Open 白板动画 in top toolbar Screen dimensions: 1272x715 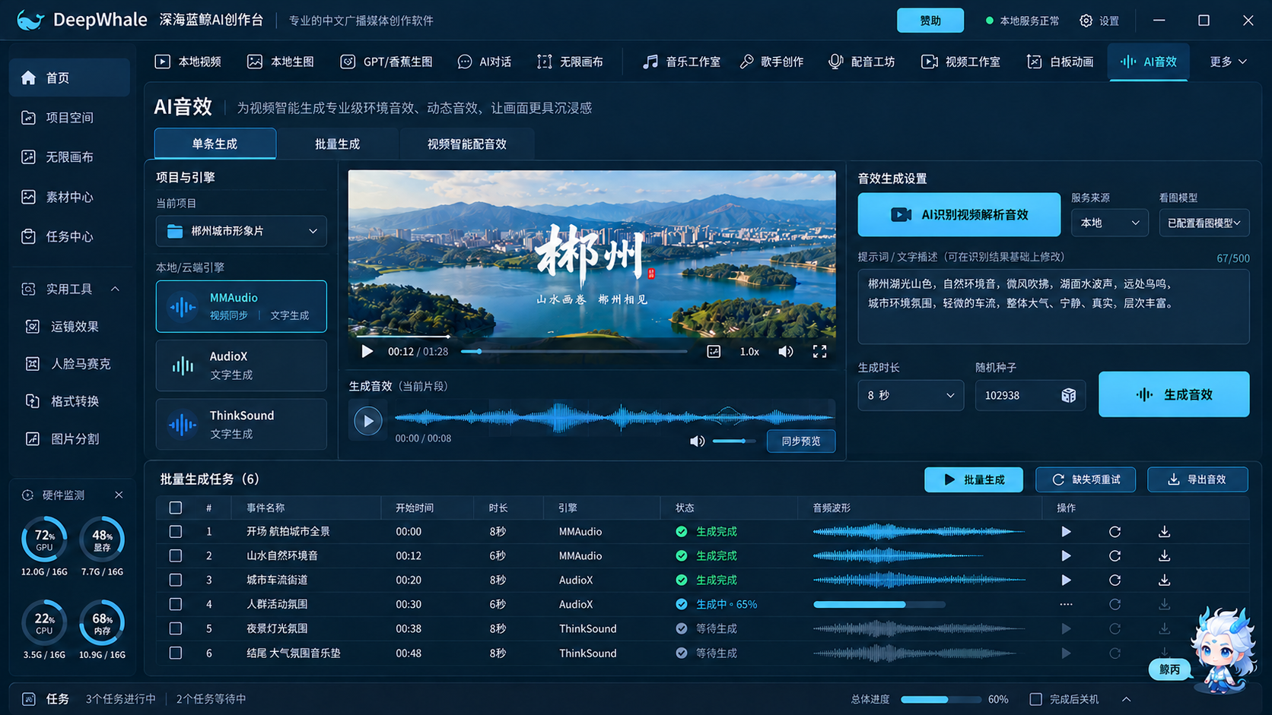coord(1060,62)
